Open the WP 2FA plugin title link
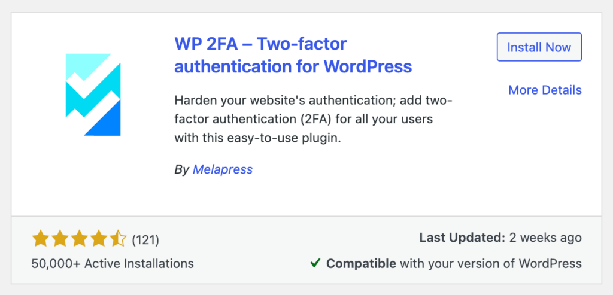 (x=293, y=54)
